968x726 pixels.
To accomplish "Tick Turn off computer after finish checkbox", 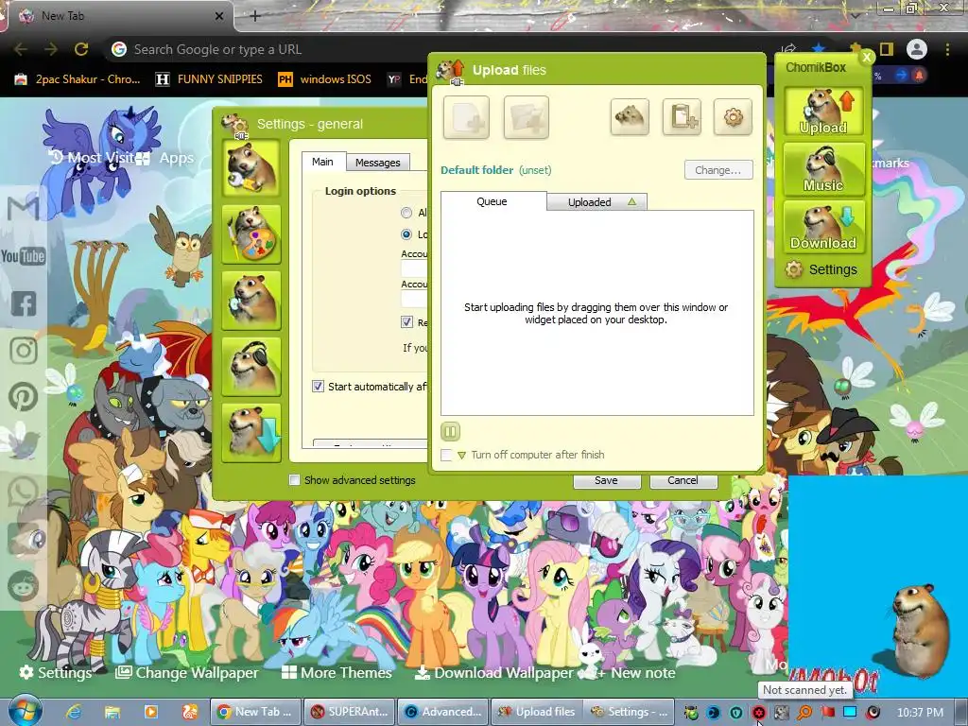I will [446, 455].
